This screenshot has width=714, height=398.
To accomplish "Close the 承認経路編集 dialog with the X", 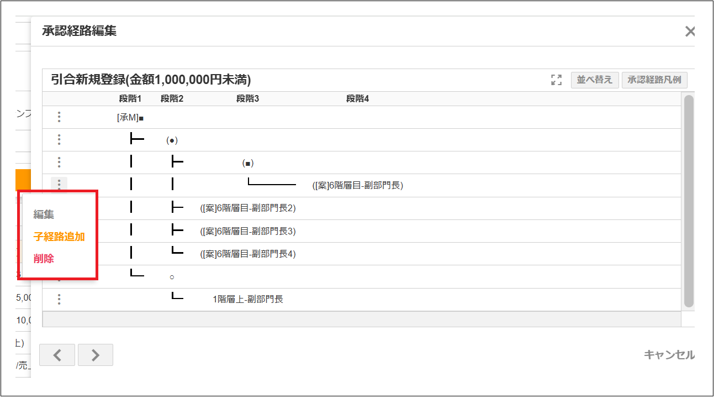I will [690, 32].
